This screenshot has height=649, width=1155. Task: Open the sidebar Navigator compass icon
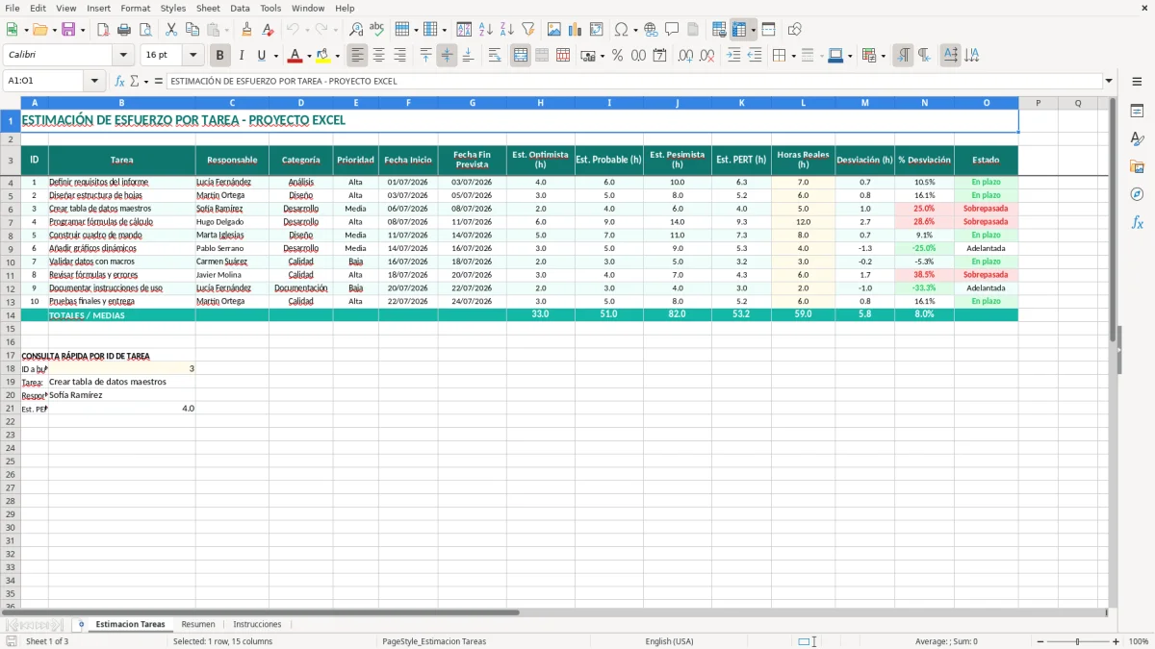[x=1137, y=194]
